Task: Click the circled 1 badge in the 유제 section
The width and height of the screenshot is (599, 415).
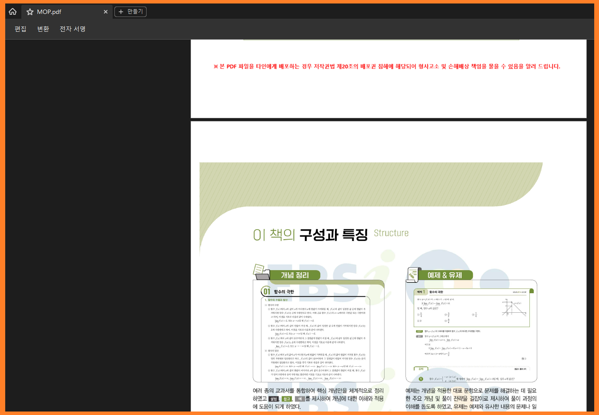Action: 421,378
